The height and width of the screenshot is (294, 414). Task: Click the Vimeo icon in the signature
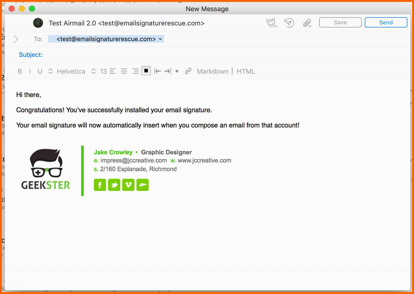click(128, 185)
